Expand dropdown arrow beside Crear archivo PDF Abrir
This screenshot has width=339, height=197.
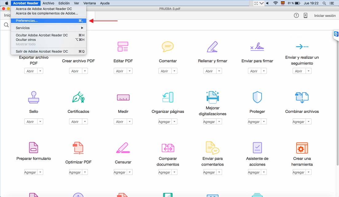pyautogui.click(x=85, y=71)
